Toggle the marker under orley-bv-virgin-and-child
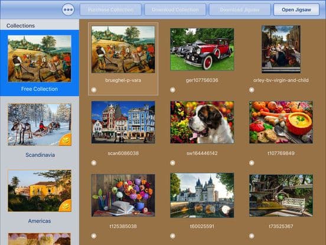326x245 pixels. pos(252,90)
